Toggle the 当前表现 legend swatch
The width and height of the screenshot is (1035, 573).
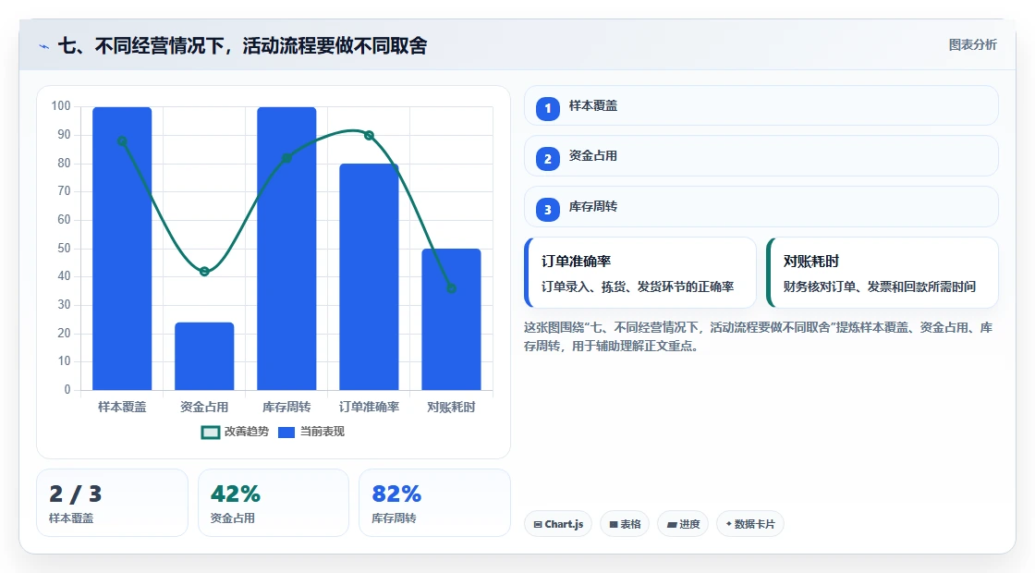pos(286,433)
